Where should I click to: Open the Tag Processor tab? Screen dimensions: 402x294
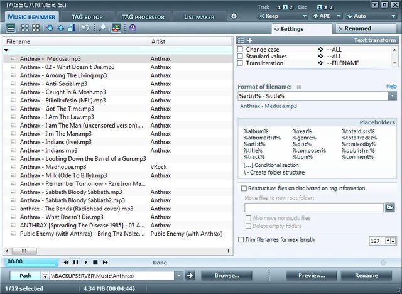(143, 17)
